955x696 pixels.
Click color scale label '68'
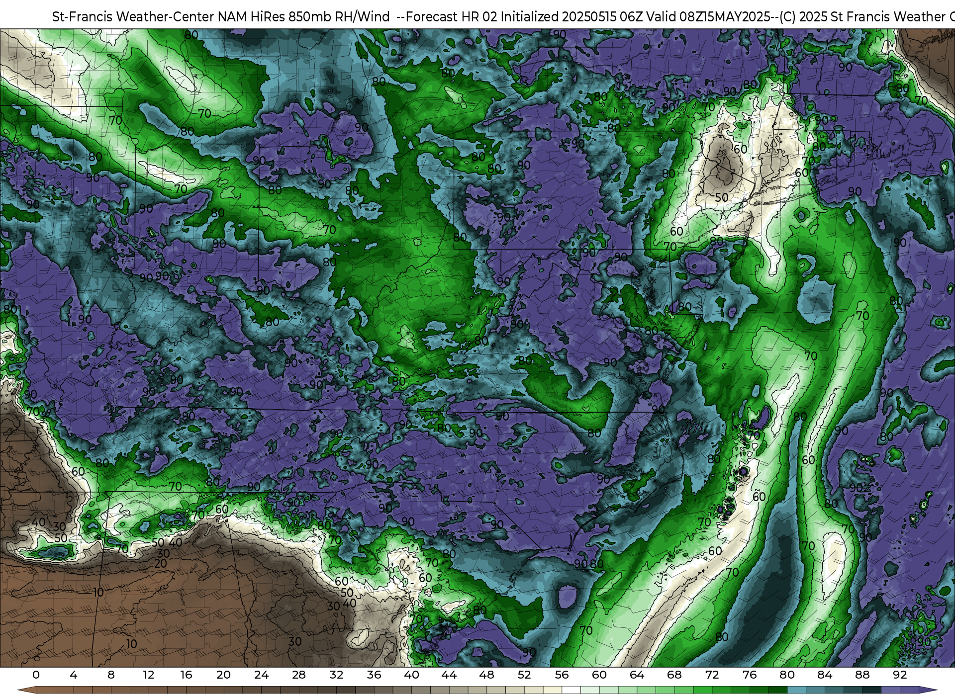[674, 675]
